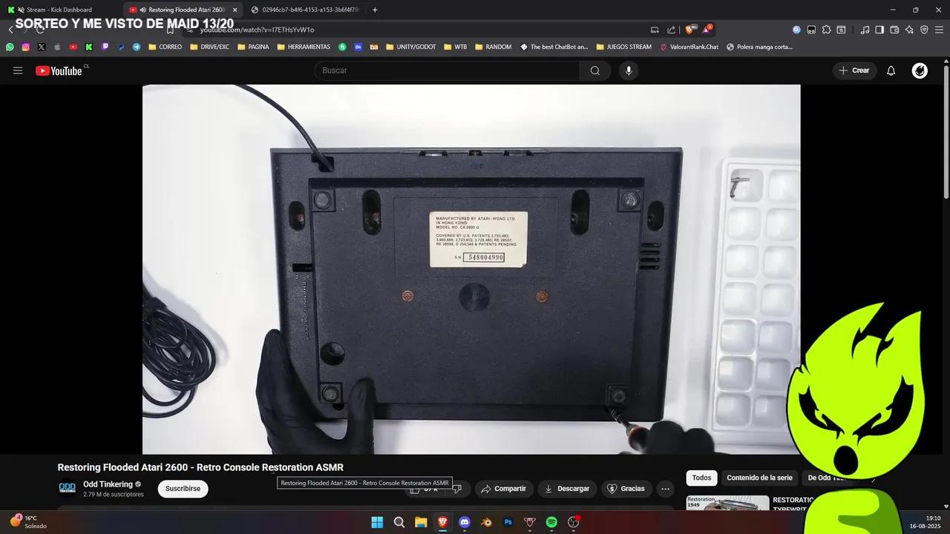
Task: Open Telegram bookmark icon
Action: coord(137,47)
